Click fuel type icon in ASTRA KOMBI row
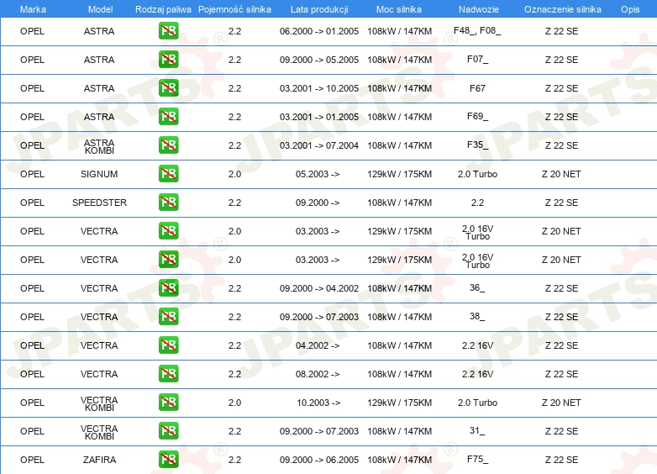Image resolution: width=657 pixels, height=474 pixels. 168,145
